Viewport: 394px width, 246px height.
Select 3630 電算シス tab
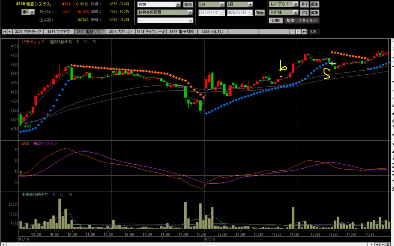[x=90, y=32]
